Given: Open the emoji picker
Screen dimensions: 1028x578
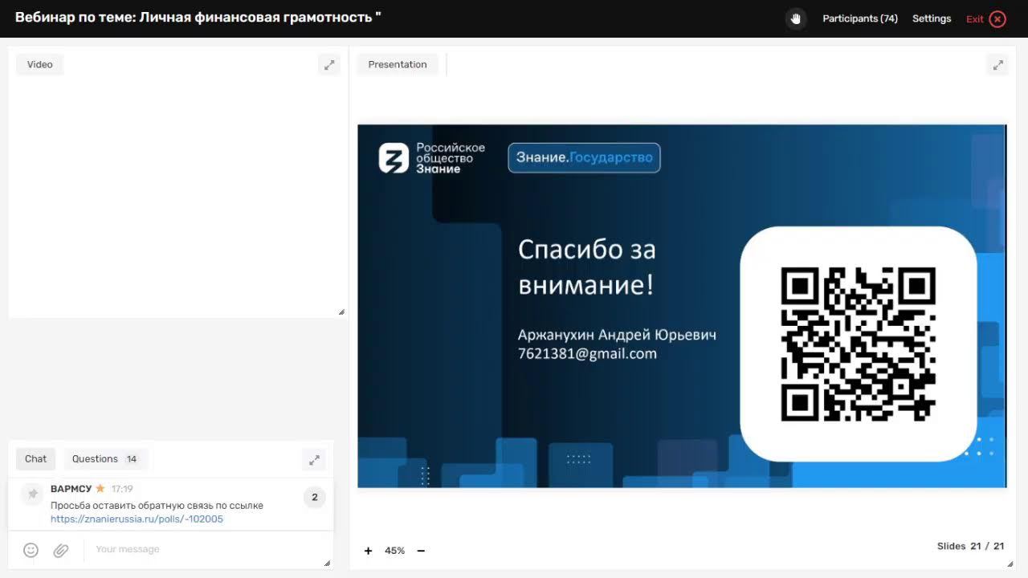Looking at the screenshot, I should coord(31,550).
